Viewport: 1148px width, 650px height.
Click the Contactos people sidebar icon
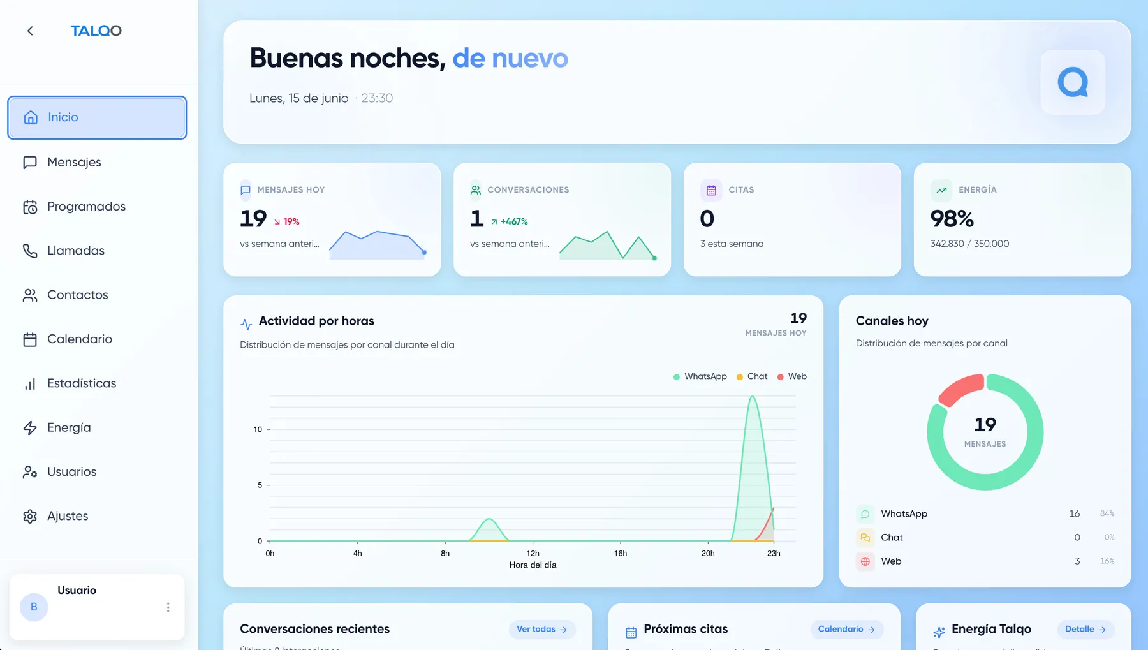point(30,295)
